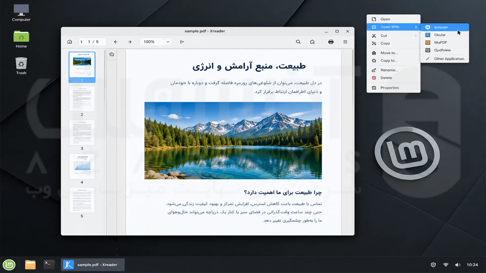Choose Delete in context menu
The image size is (486, 273).
393,78
